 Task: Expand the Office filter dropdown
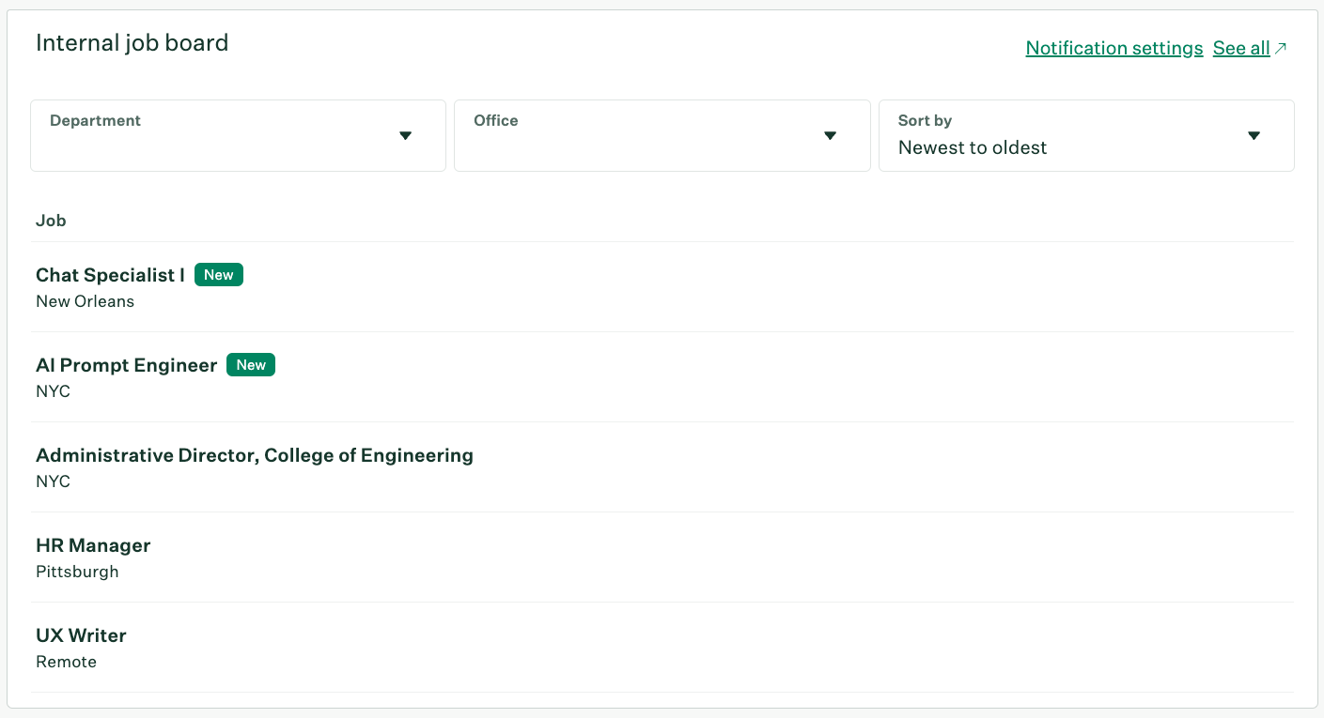tap(830, 136)
